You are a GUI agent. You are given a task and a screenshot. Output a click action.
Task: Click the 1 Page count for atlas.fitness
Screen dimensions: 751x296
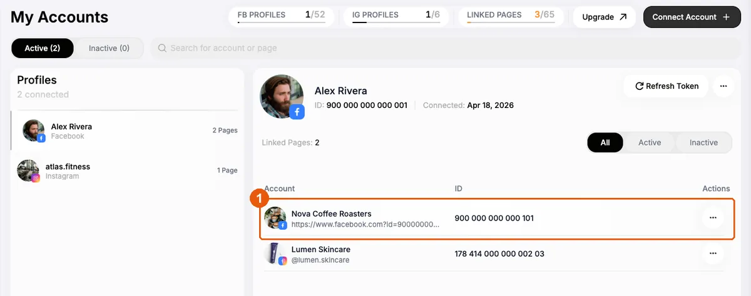click(227, 170)
